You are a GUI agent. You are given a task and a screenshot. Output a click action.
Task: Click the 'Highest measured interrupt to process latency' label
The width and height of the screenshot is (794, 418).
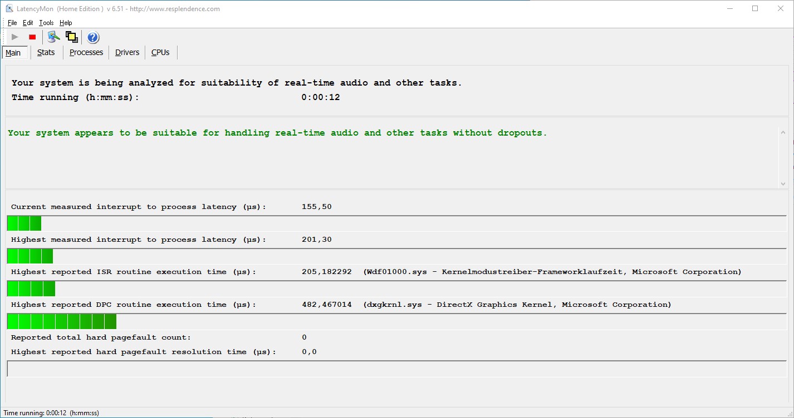139,240
